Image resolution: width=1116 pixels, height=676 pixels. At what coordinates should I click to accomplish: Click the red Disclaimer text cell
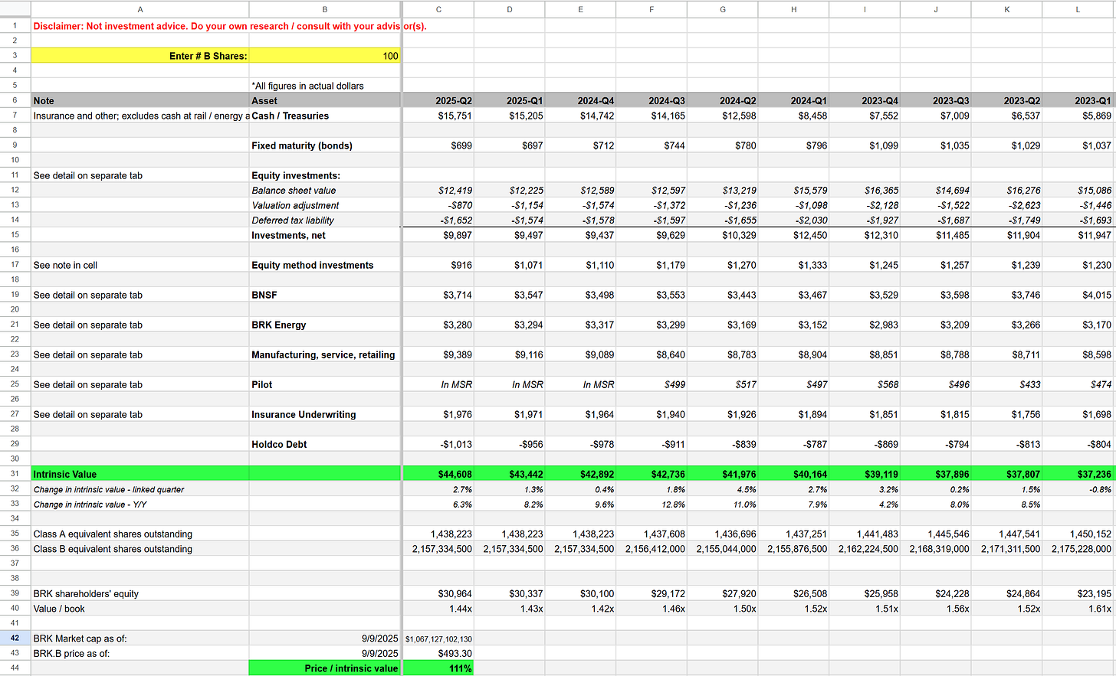click(230, 26)
